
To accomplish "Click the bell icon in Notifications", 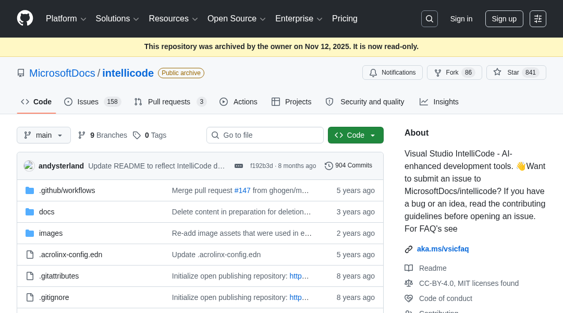I will coord(373,73).
